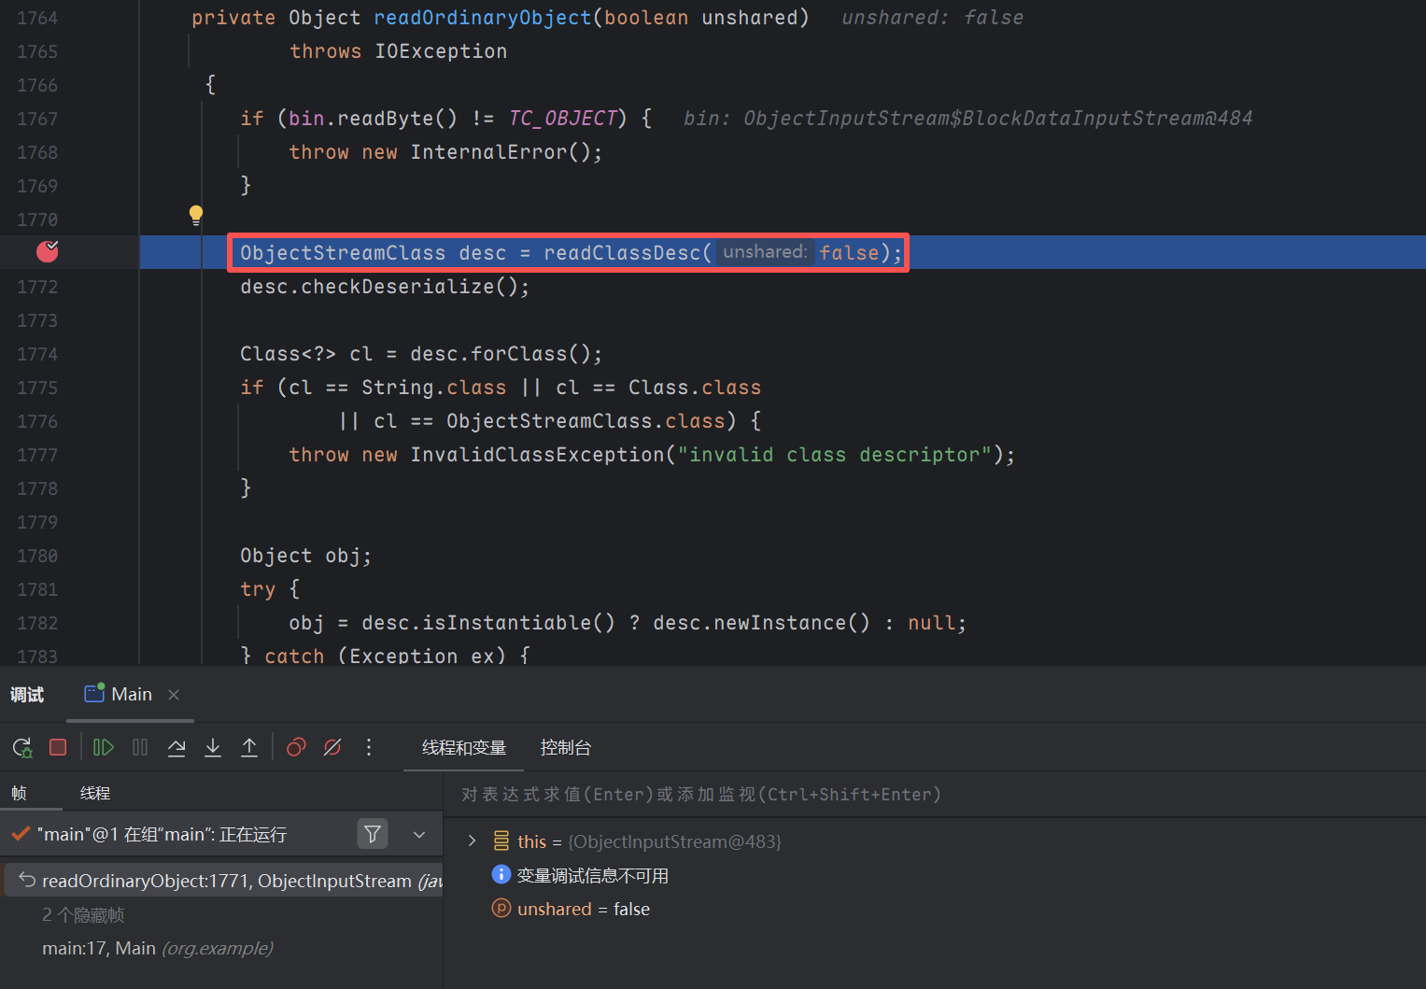Show the 2 个隐藏帧 hidden frames
The width and height of the screenshot is (1426, 989).
coord(83,914)
